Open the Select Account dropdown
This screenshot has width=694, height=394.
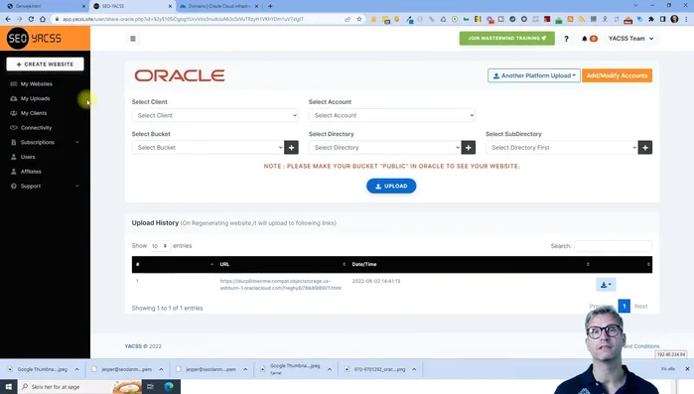(392, 115)
